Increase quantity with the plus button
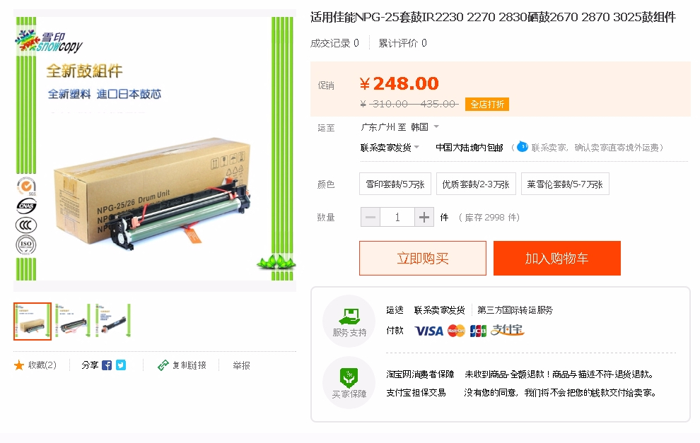Image resolution: width=700 pixels, height=443 pixels. pyautogui.click(x=424, y=218)
